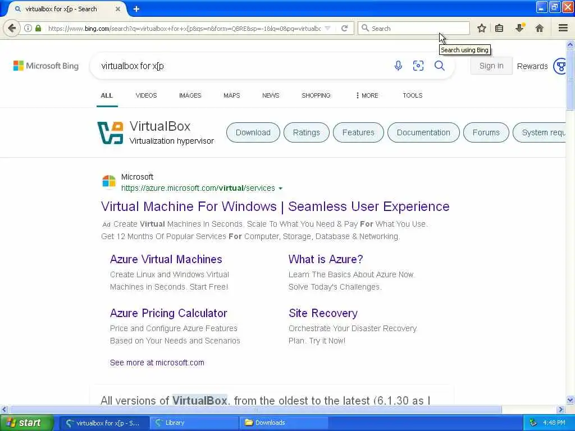Viewport: 575px width, 431px height.
Task: Expand the ad URL dropdown arrow
Action: 281,189
